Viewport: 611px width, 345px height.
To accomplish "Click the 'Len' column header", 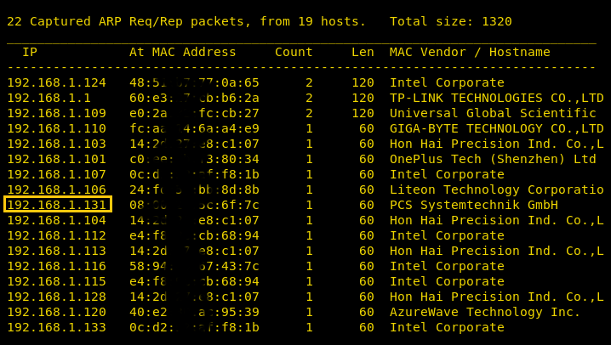I will coord(363,52).
